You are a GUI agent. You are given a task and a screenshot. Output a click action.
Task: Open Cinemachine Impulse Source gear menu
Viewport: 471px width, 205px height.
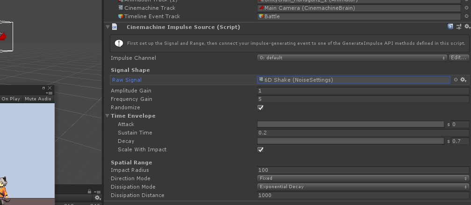tap(467, 27)
